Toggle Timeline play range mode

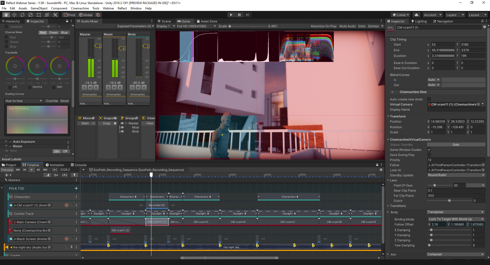coord(55,170)
